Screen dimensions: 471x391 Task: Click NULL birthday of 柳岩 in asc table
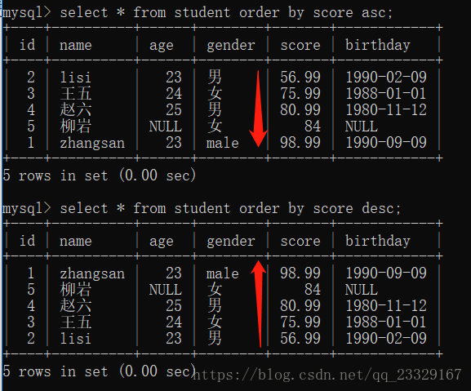(362, 127)
